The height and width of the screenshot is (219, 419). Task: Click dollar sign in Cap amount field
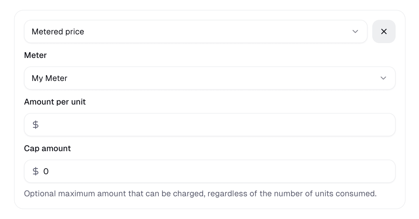(36, 171)
